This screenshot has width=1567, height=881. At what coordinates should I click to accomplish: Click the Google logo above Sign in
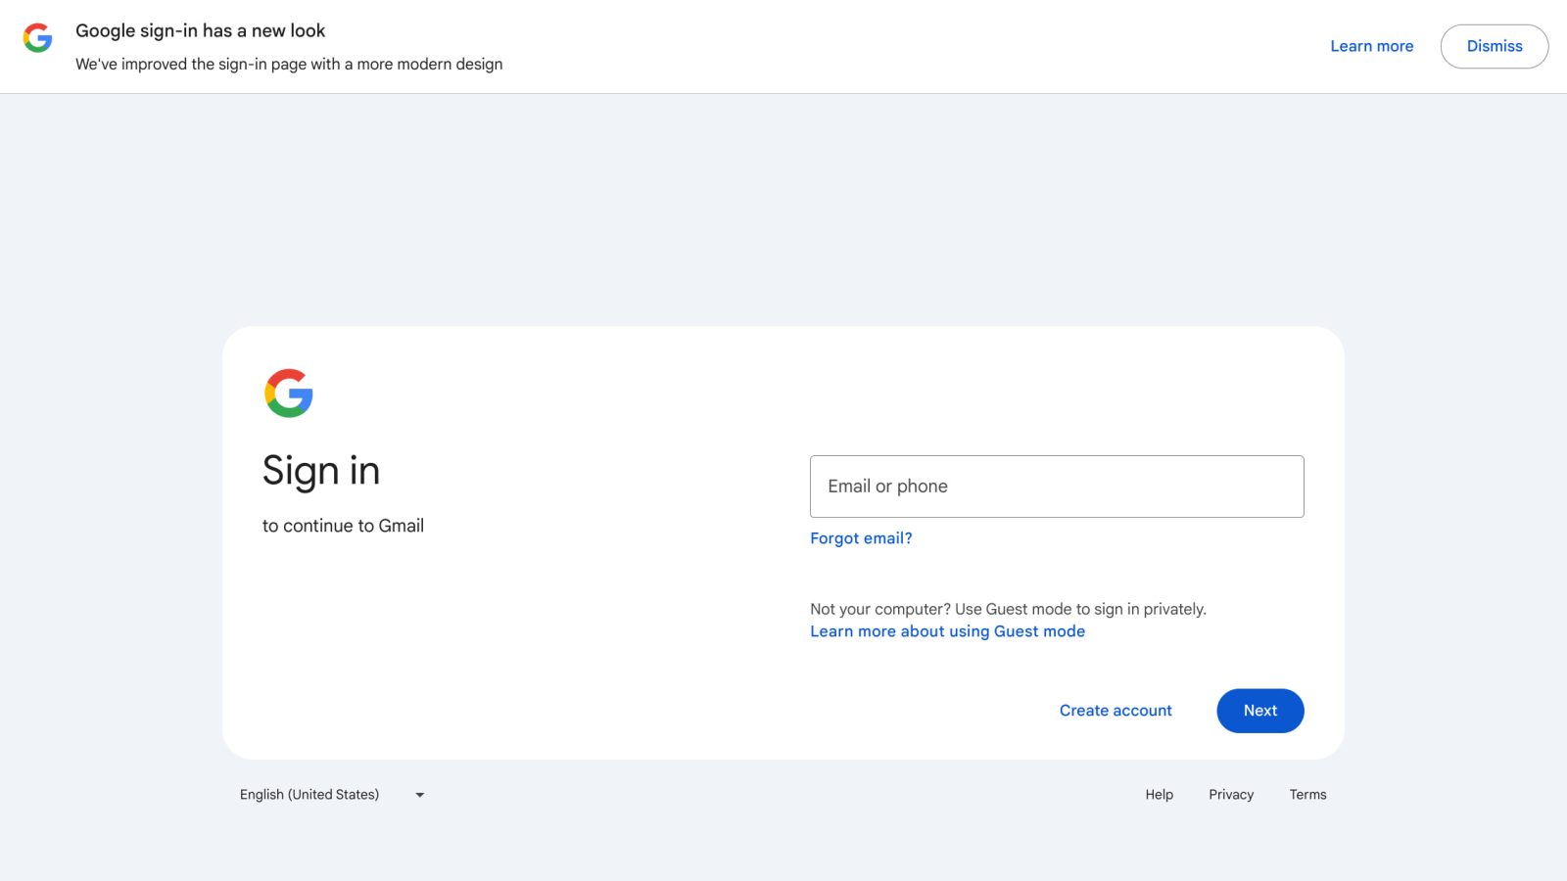(289, 394)
